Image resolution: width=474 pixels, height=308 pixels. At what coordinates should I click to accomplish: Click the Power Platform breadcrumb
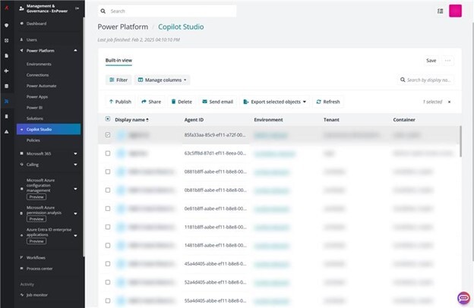(123, 27)
